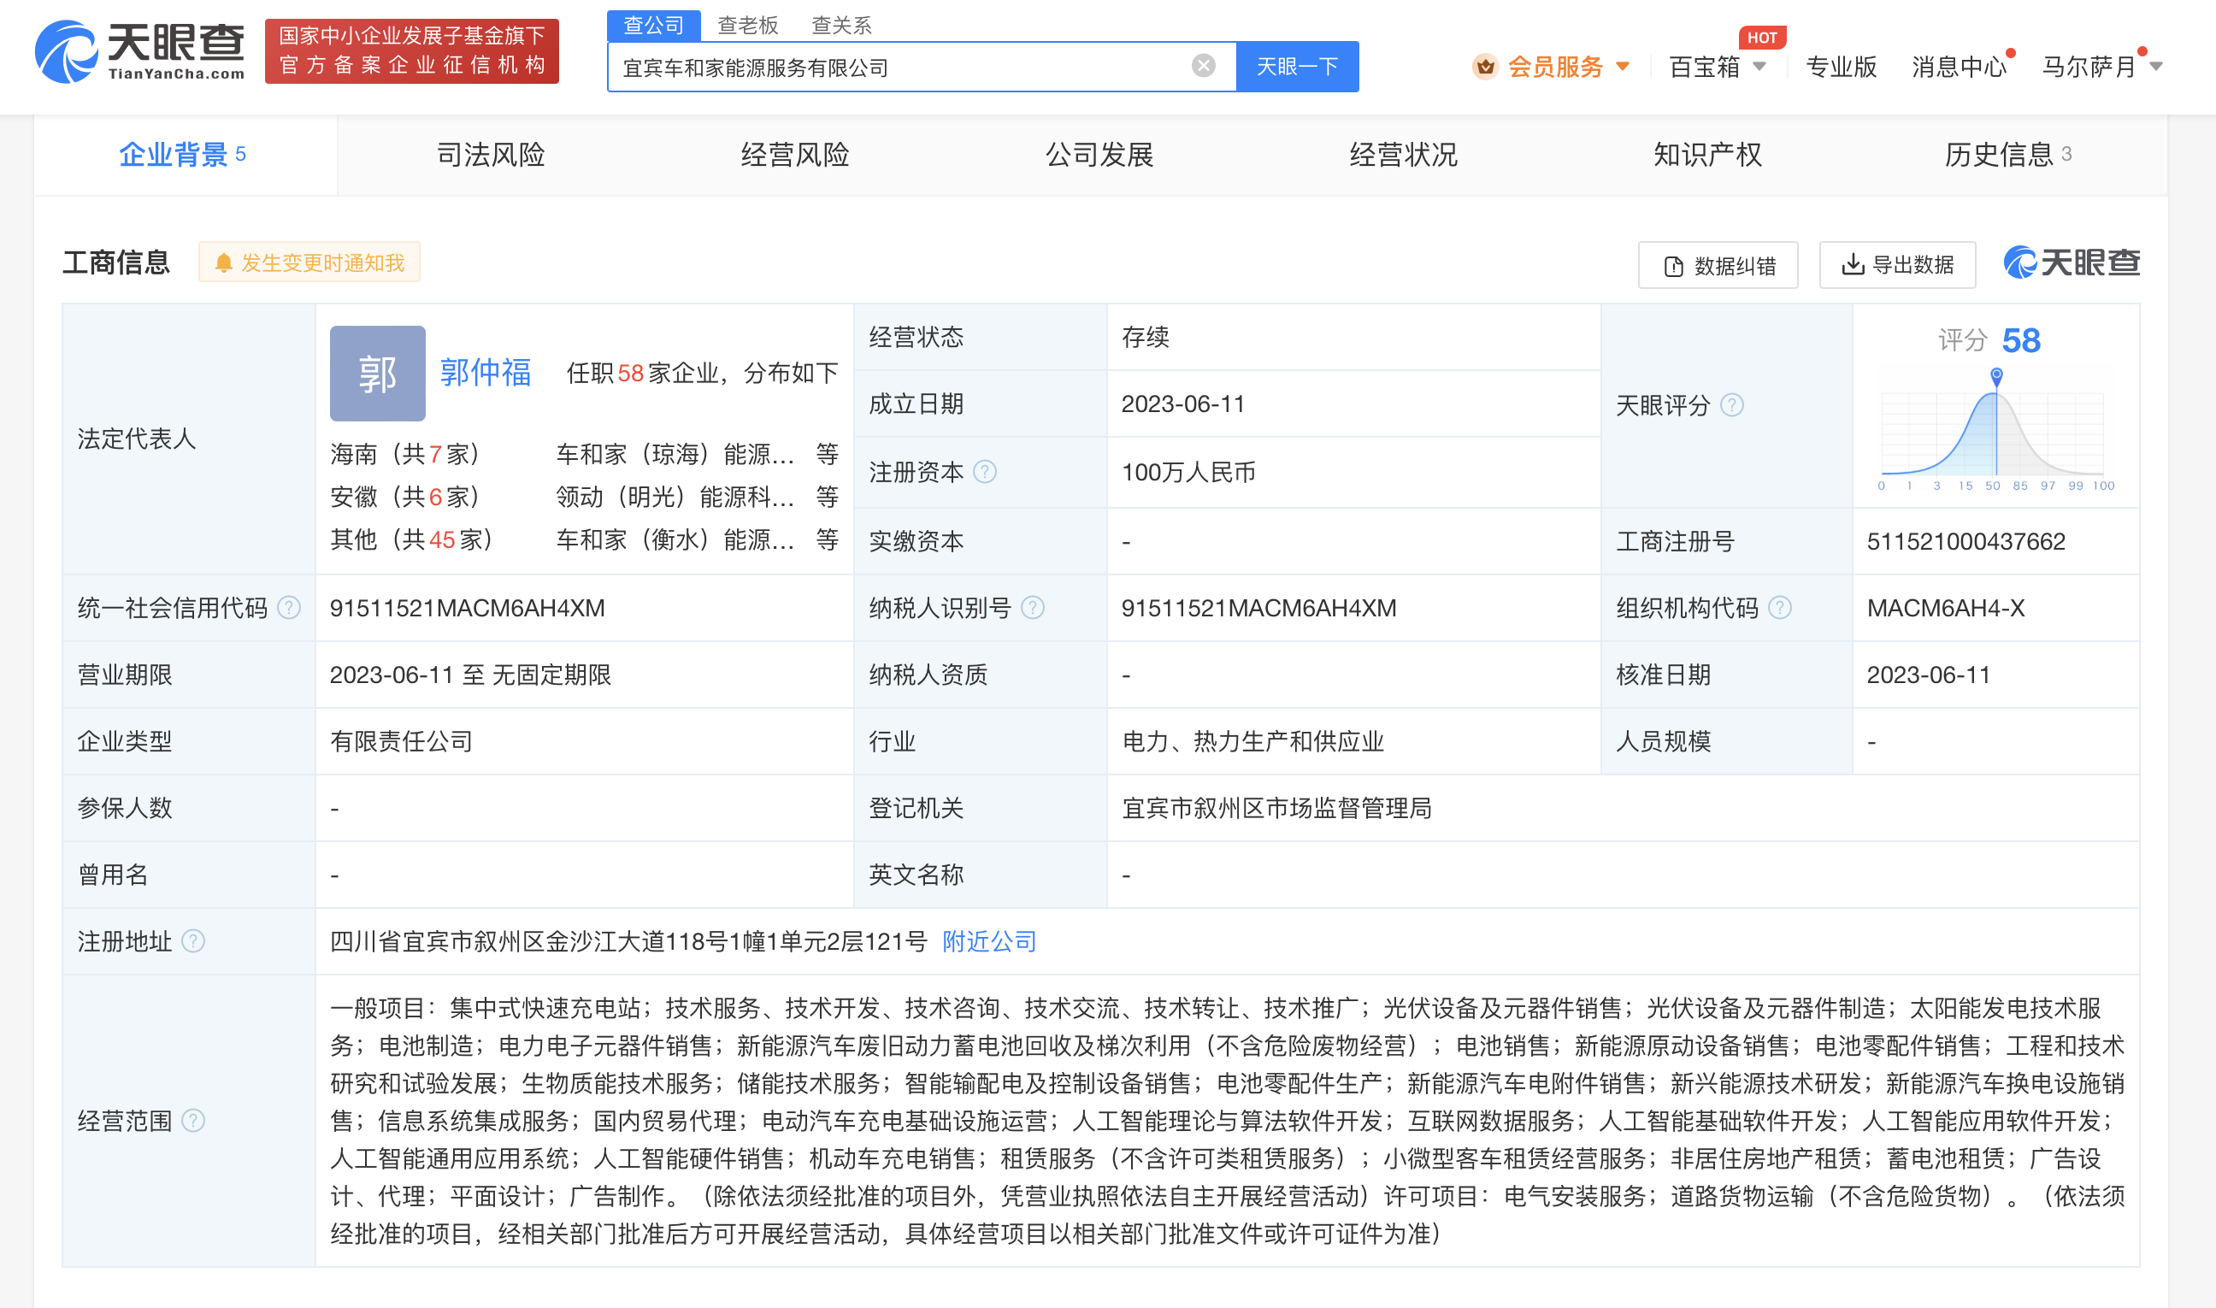Click the 数据纠错 button
Viewport: 2216px width, 1308px height.
pos(1718,264)
